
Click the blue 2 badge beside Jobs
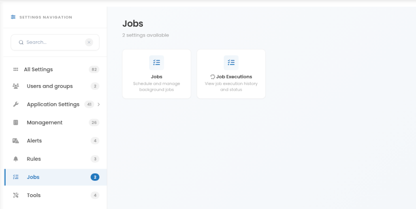coord(95,177)
